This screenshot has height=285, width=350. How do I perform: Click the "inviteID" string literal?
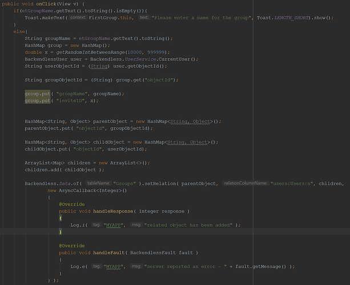[70, 100]
